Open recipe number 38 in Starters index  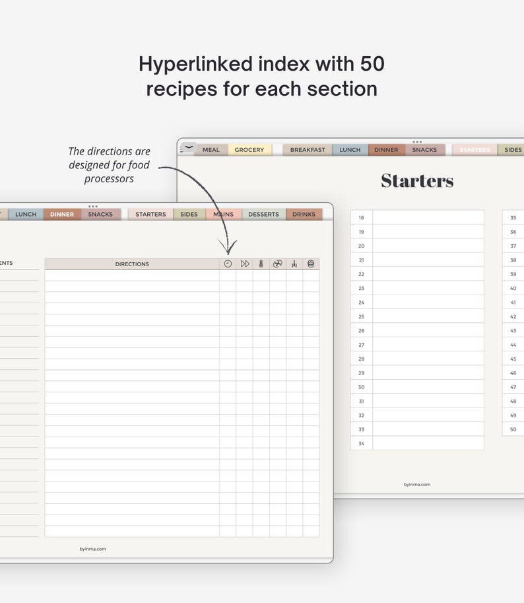click(513, 260)
